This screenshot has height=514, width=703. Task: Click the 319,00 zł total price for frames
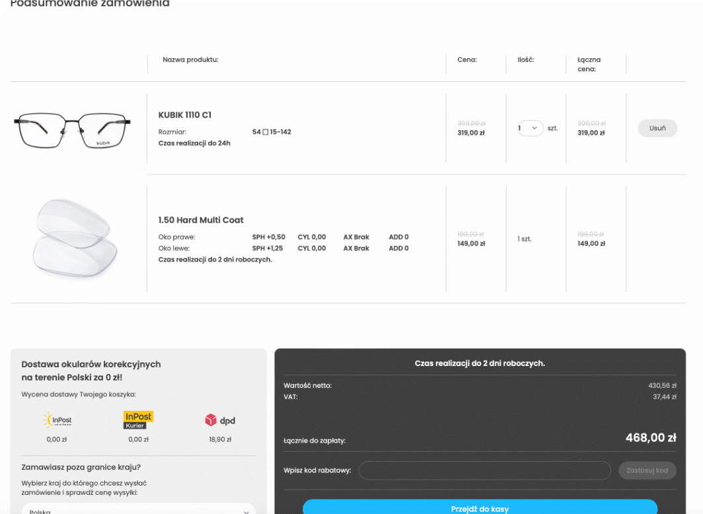click(x=591, y=133)
